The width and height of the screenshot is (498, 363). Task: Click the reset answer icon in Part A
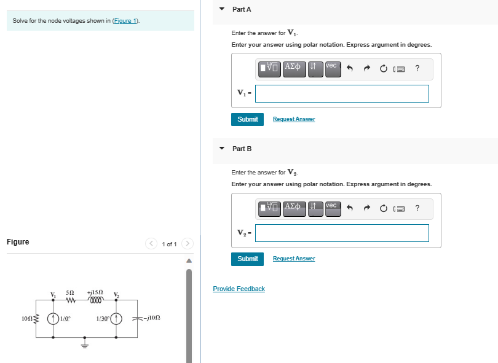click(384, 68)
